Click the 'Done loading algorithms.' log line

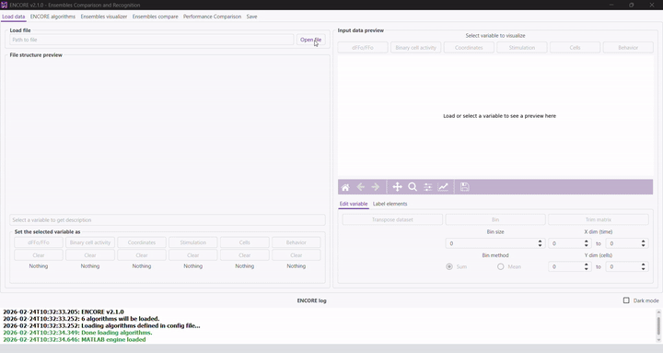point(77,333)
